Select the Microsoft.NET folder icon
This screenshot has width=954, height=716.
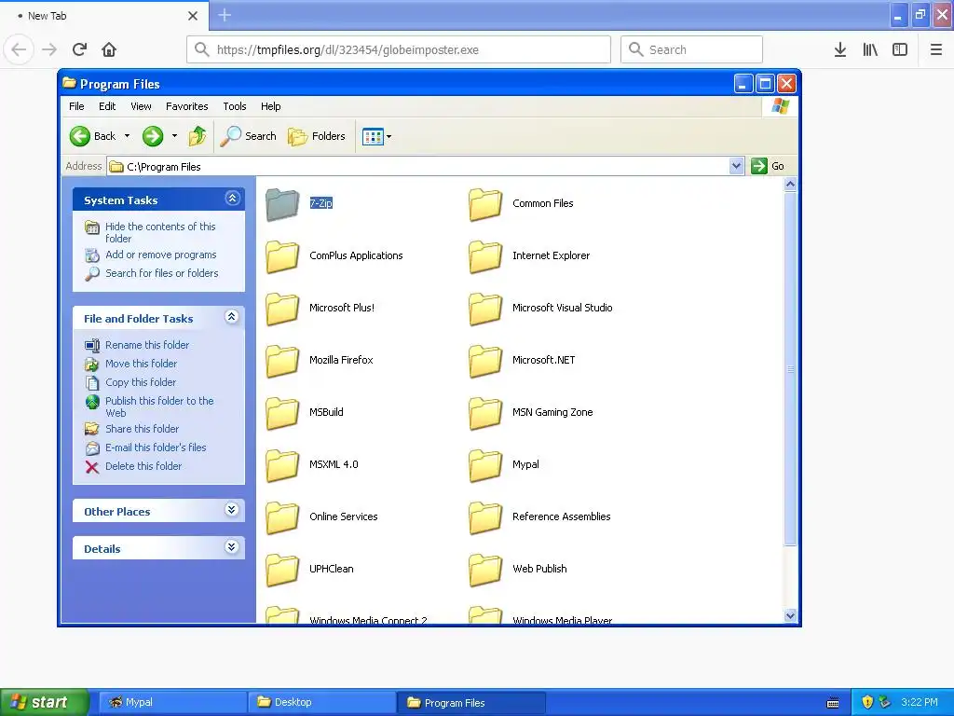[485, 361]
